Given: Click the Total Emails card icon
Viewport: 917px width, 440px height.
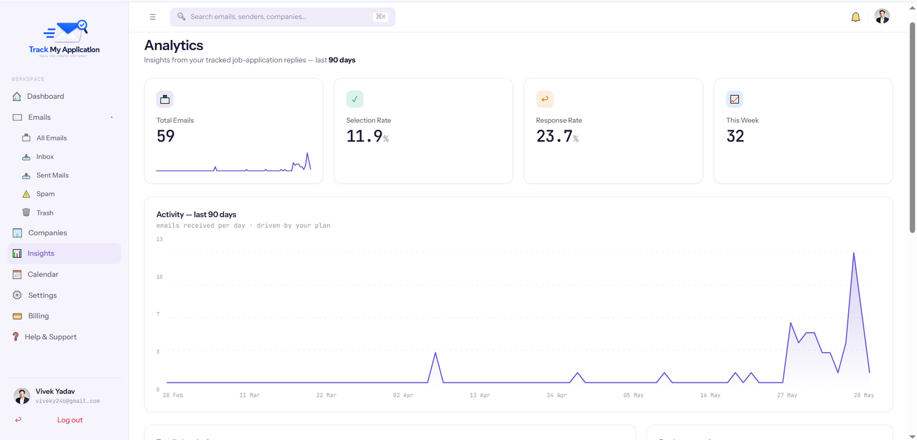Looking at the screenshot, I should 165,99.
